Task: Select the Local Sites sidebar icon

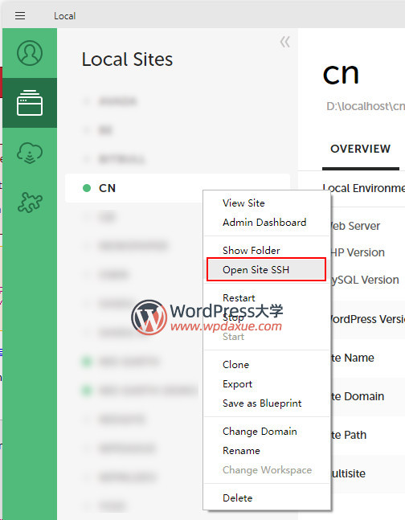Action: click(x=30, y=103)
